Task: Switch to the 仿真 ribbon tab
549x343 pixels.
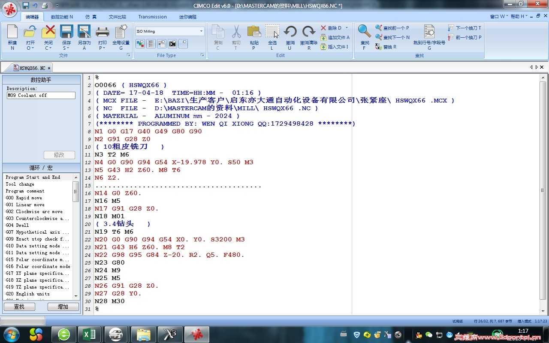Action: (x=90, y=17)
